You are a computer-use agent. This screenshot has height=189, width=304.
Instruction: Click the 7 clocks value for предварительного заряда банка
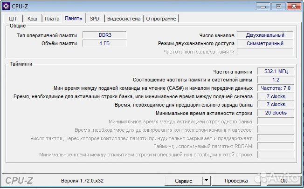[x=276, y=104]
